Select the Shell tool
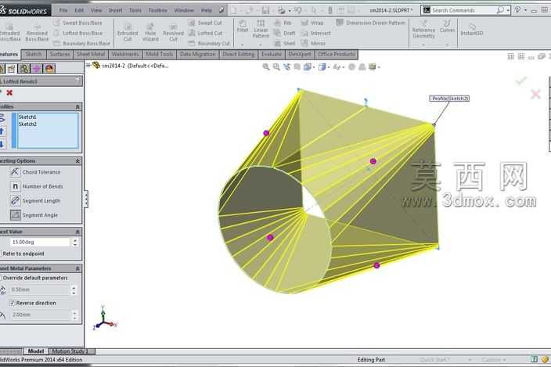551x367 pixels. (285, 44)
